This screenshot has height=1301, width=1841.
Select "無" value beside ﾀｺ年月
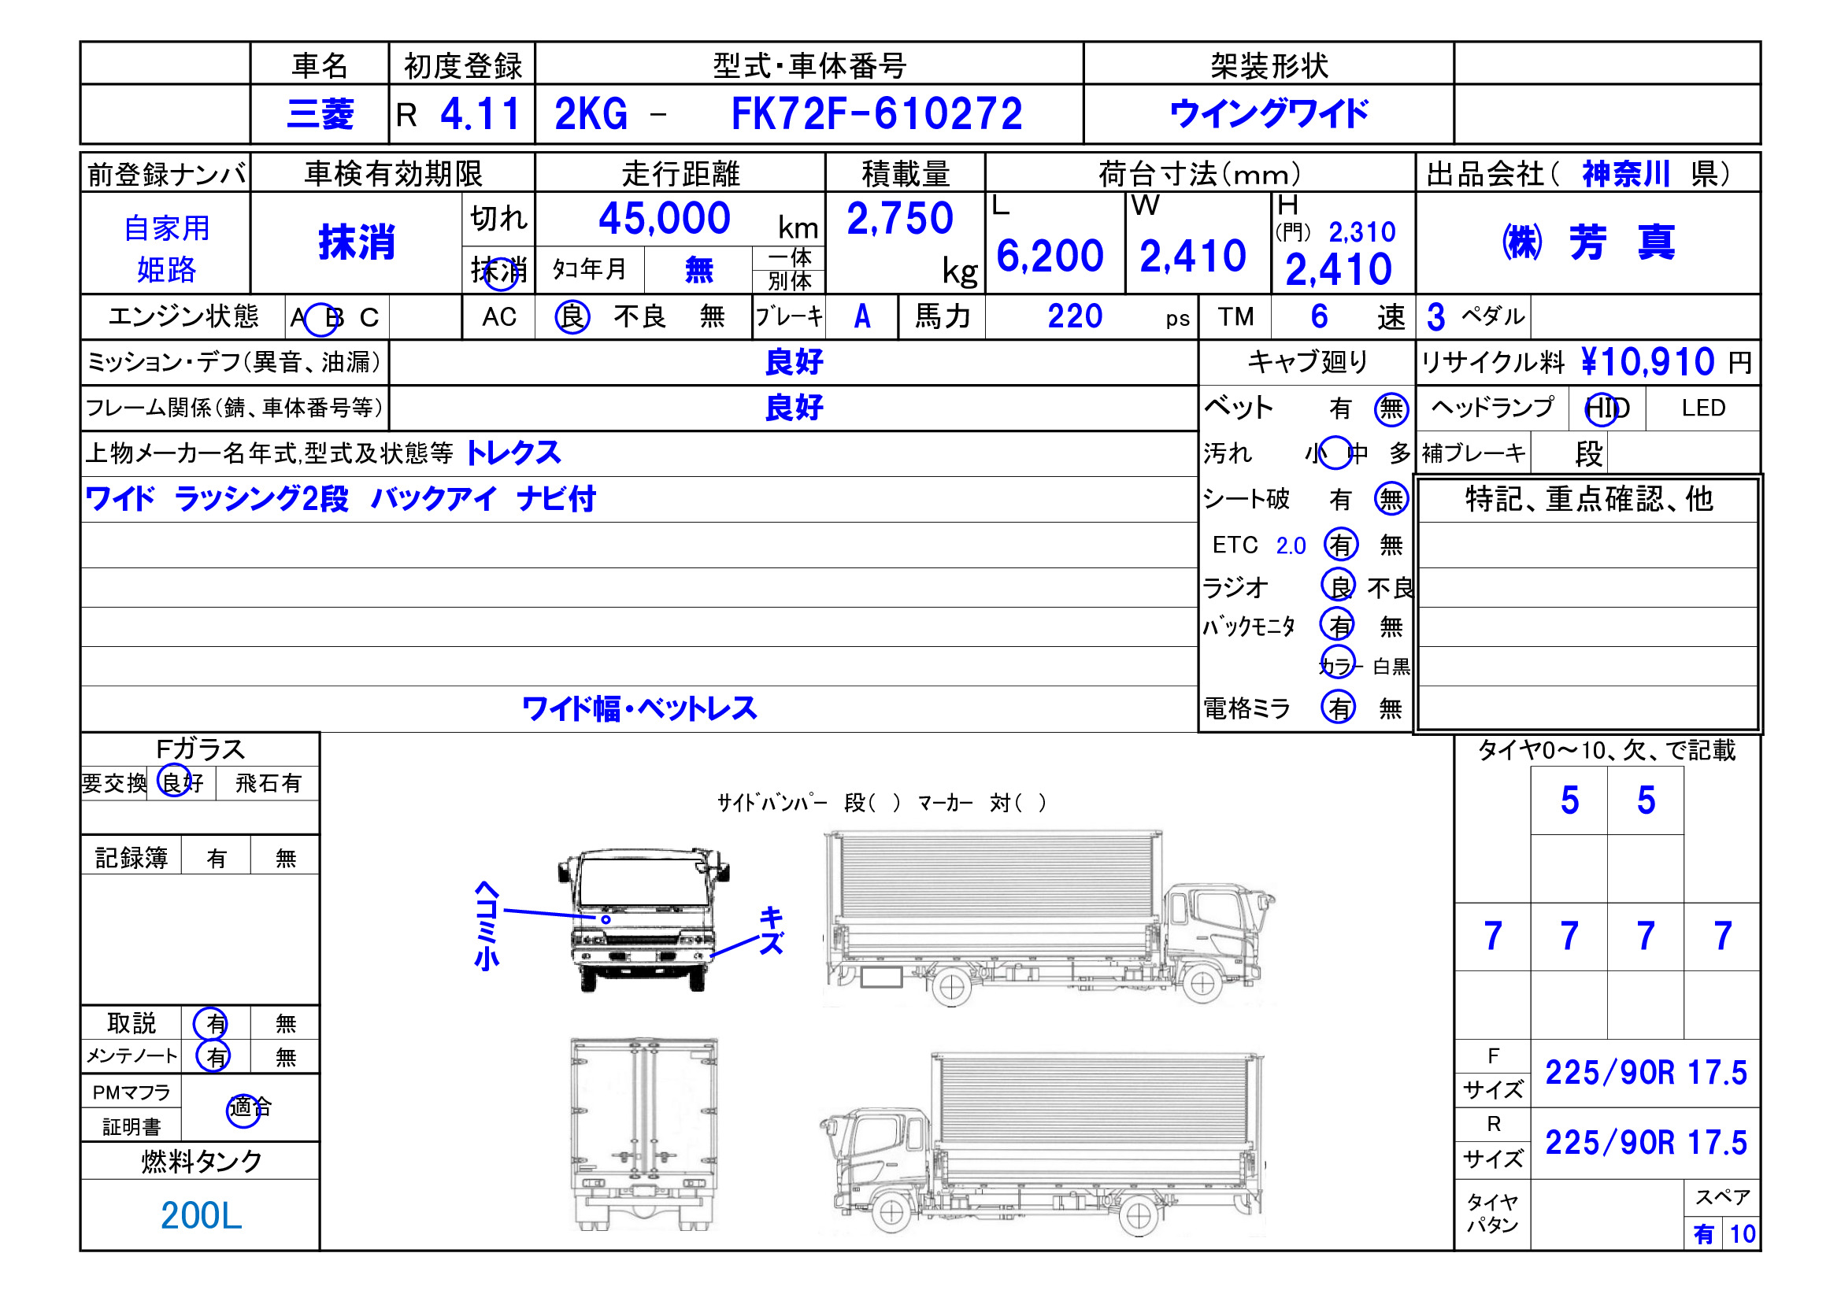[698, 270]
